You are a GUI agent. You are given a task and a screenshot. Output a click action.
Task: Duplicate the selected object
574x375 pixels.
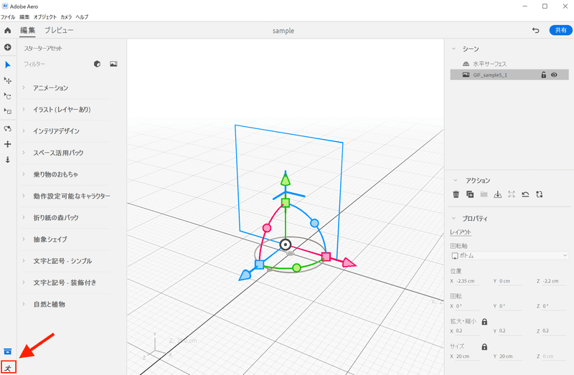(x=470, y=194)
